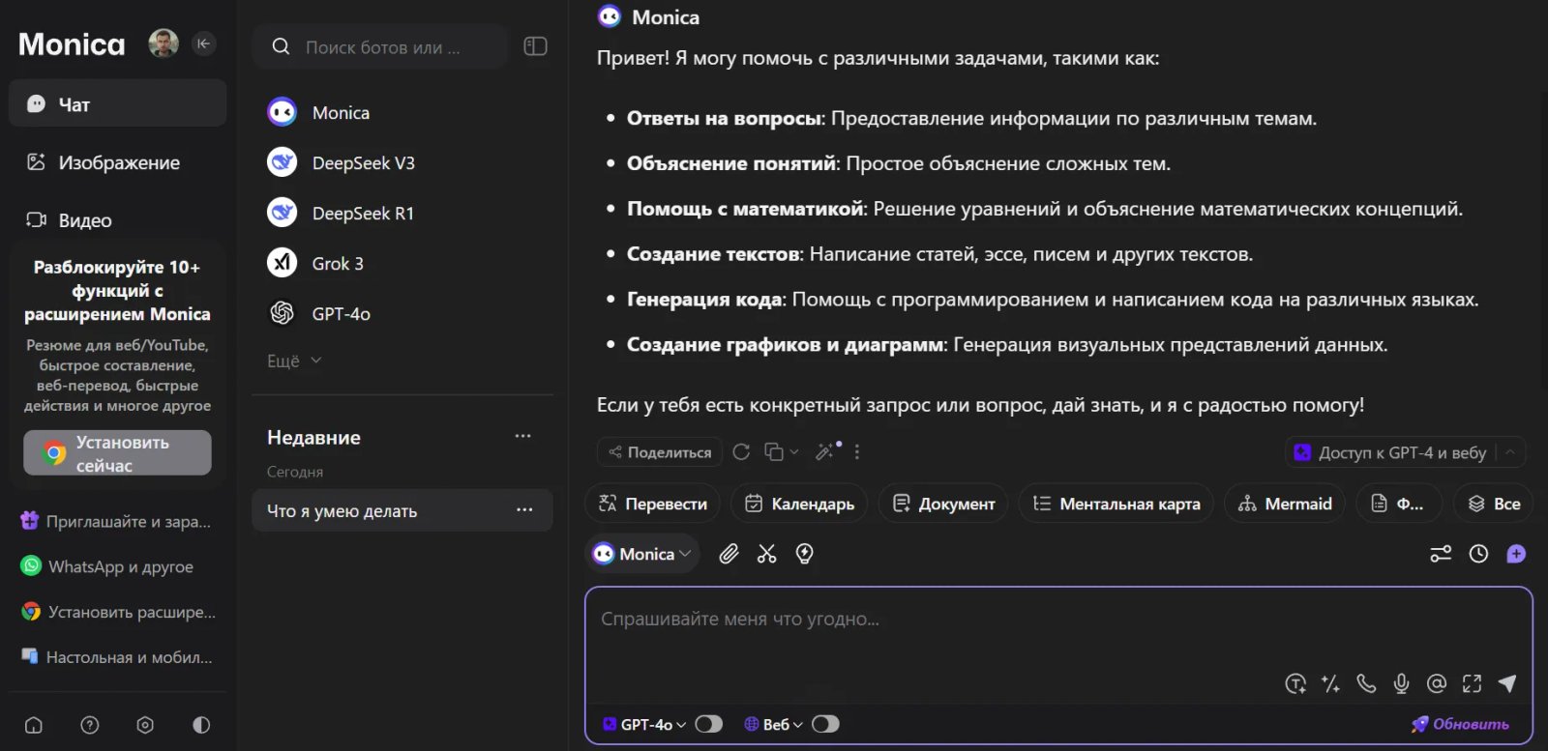Expand the Ещё bots list
This screenshot has width=1548, height=751.
tap(294, 361)
